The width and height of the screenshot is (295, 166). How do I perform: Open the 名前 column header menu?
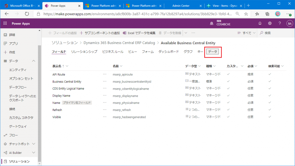(118, 66)
